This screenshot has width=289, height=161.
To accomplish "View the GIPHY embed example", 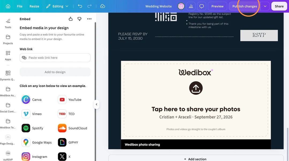I will [68, 142].
